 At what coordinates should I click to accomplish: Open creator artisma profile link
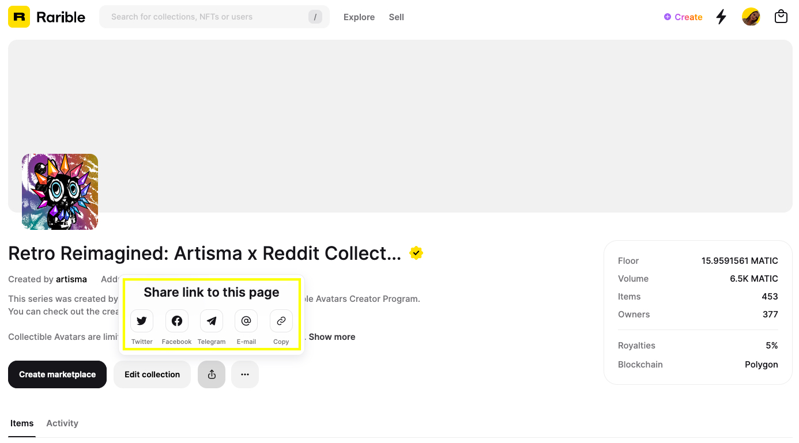pyautogui.click(x=71, y=279)
